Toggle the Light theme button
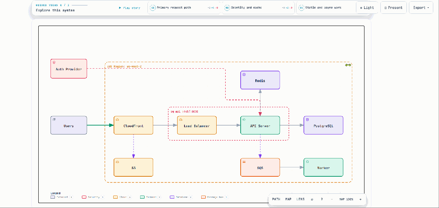Screen dimensions: 439x208 click(367, 8)
